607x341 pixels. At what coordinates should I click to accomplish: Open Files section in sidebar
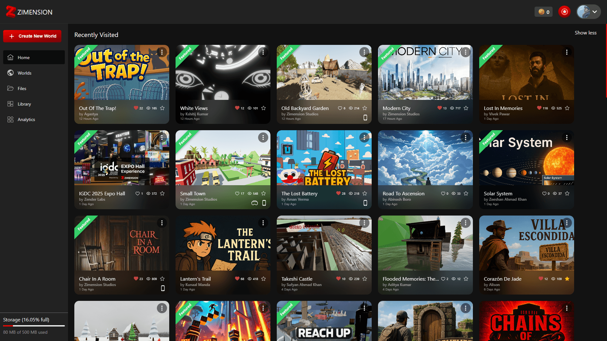coord(34,88)
